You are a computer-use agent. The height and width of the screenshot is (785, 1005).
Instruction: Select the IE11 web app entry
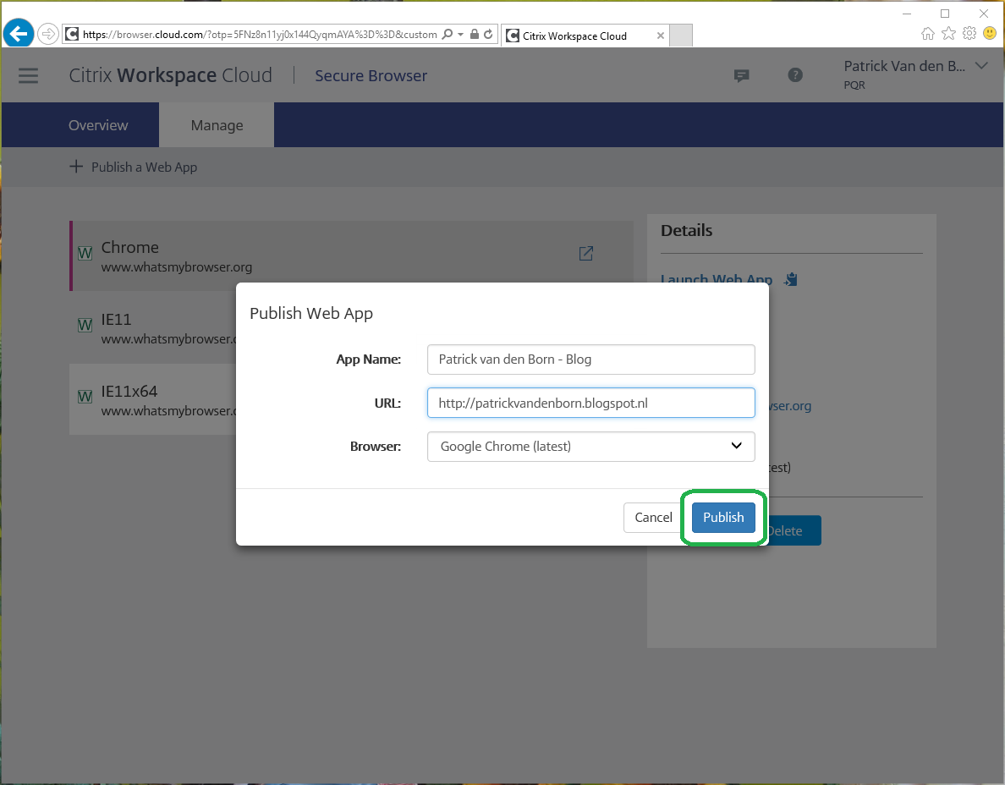pos(154,328)
